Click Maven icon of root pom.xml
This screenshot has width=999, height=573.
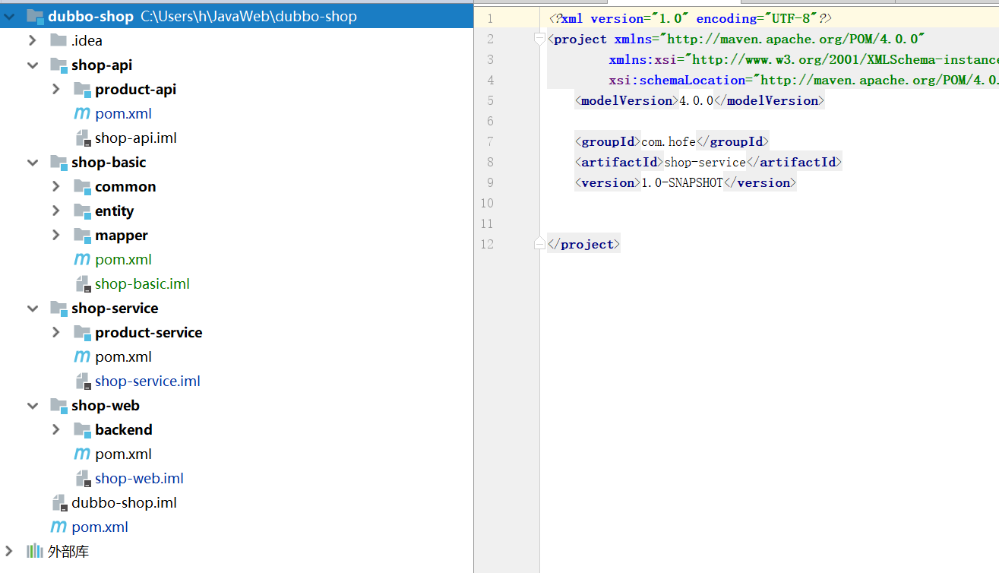pos(58,527)
